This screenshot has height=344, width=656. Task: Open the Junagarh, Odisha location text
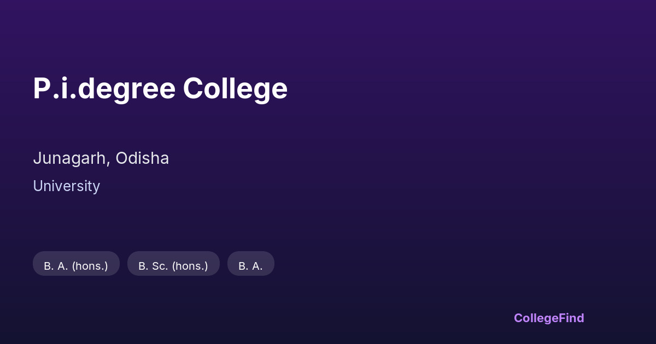click(x=101, y=158)
